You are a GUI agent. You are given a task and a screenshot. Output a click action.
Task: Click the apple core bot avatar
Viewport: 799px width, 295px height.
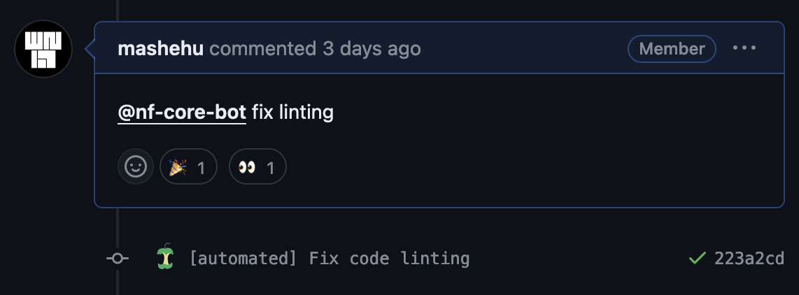point(164,258)
